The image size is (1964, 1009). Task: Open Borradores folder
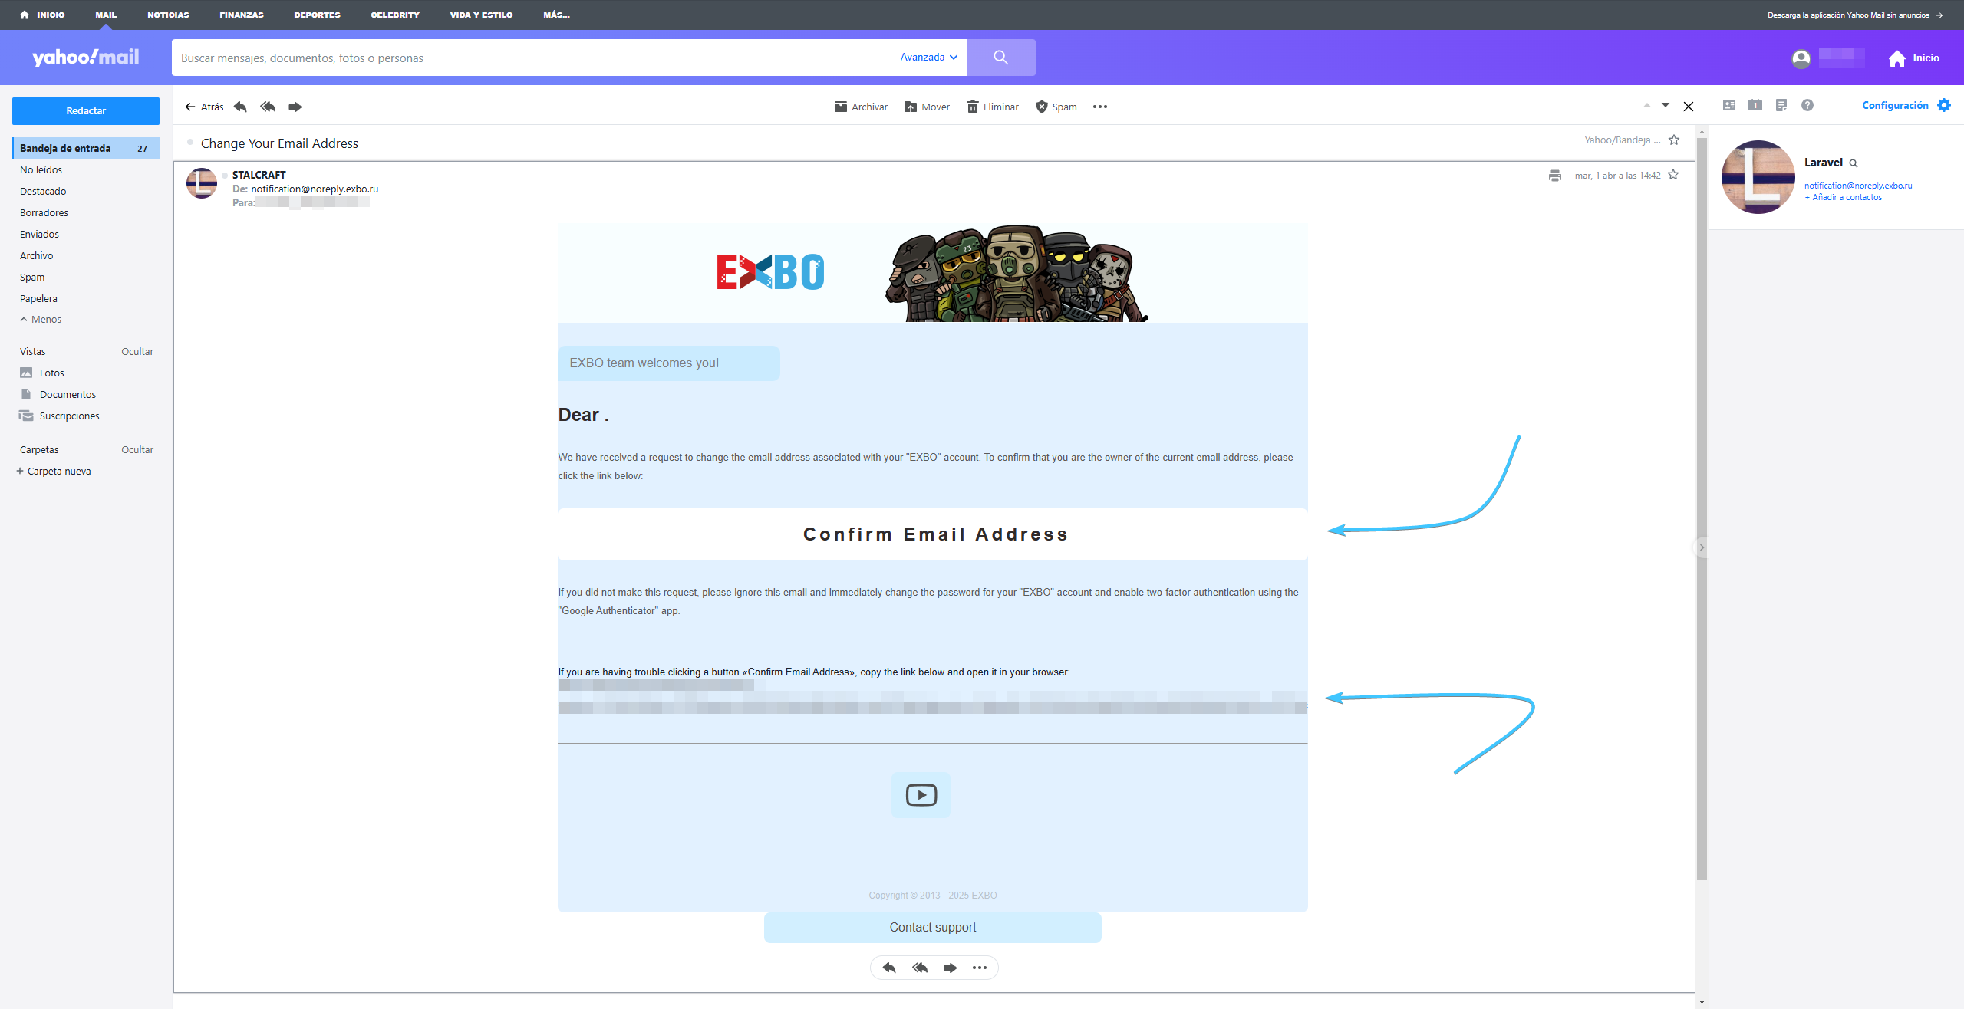pyautogui.click(x=44, y=212)
